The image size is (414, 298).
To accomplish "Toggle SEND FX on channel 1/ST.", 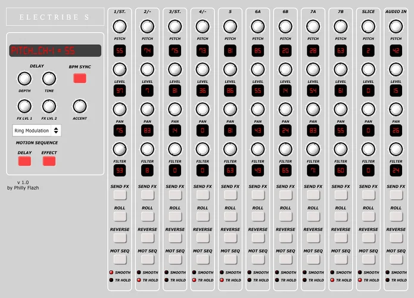I will tap(120, 195).
